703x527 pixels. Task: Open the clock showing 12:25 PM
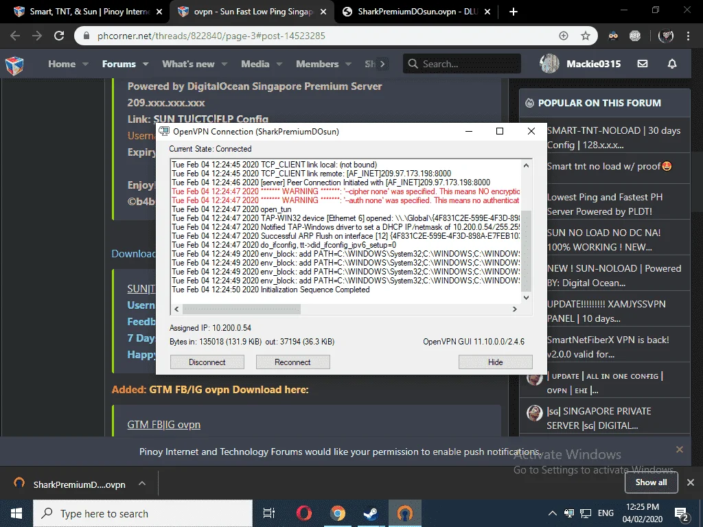click(643, 513)
